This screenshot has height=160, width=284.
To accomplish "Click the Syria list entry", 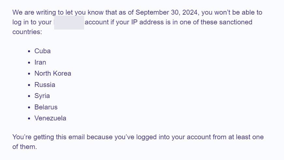I will click(42, 96).
